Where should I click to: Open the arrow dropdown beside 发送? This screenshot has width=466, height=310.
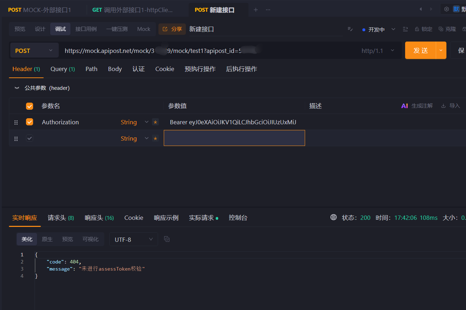tap(441, 50)
